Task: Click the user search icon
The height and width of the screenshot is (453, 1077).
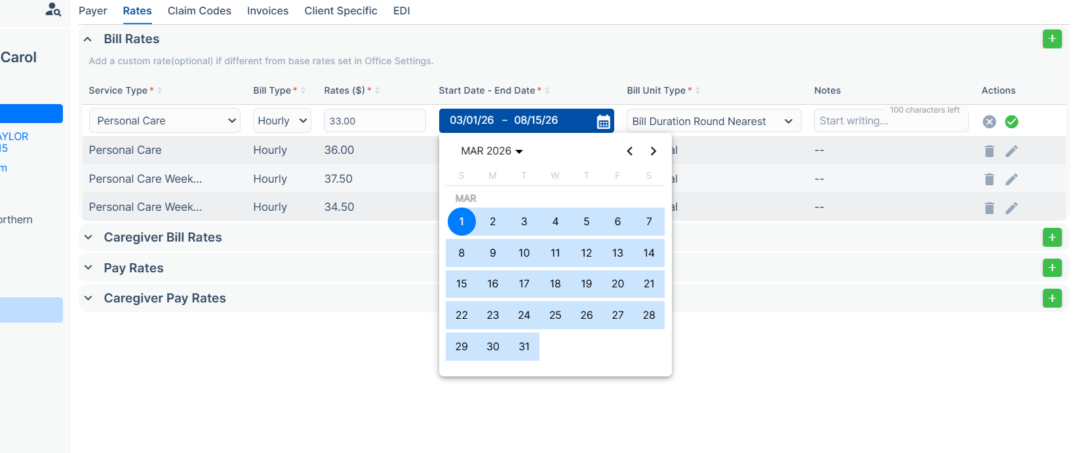Action: point(53,9)
